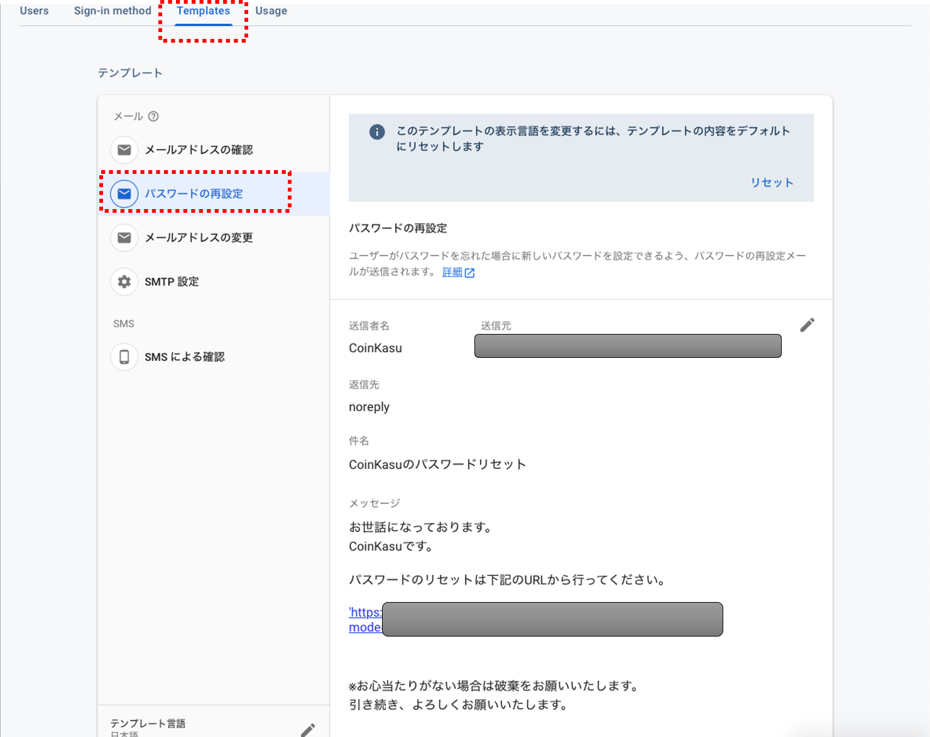Click the pencil icon to edit the template
The image size is (930, 737).
point(807,325)
